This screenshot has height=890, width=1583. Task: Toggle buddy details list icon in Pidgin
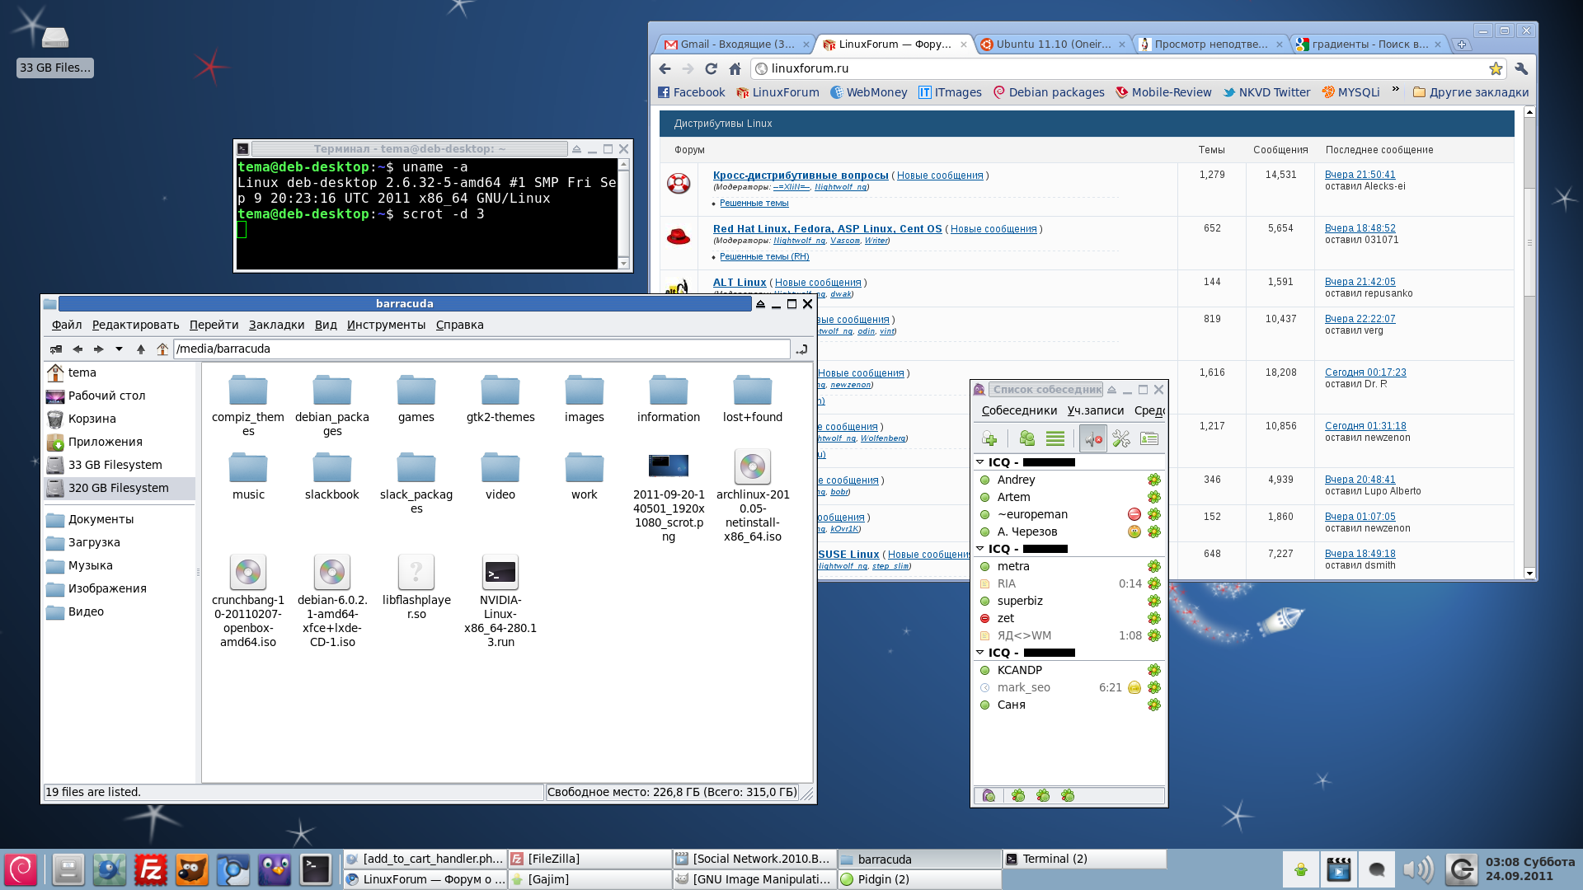(x=1055, y=439)
